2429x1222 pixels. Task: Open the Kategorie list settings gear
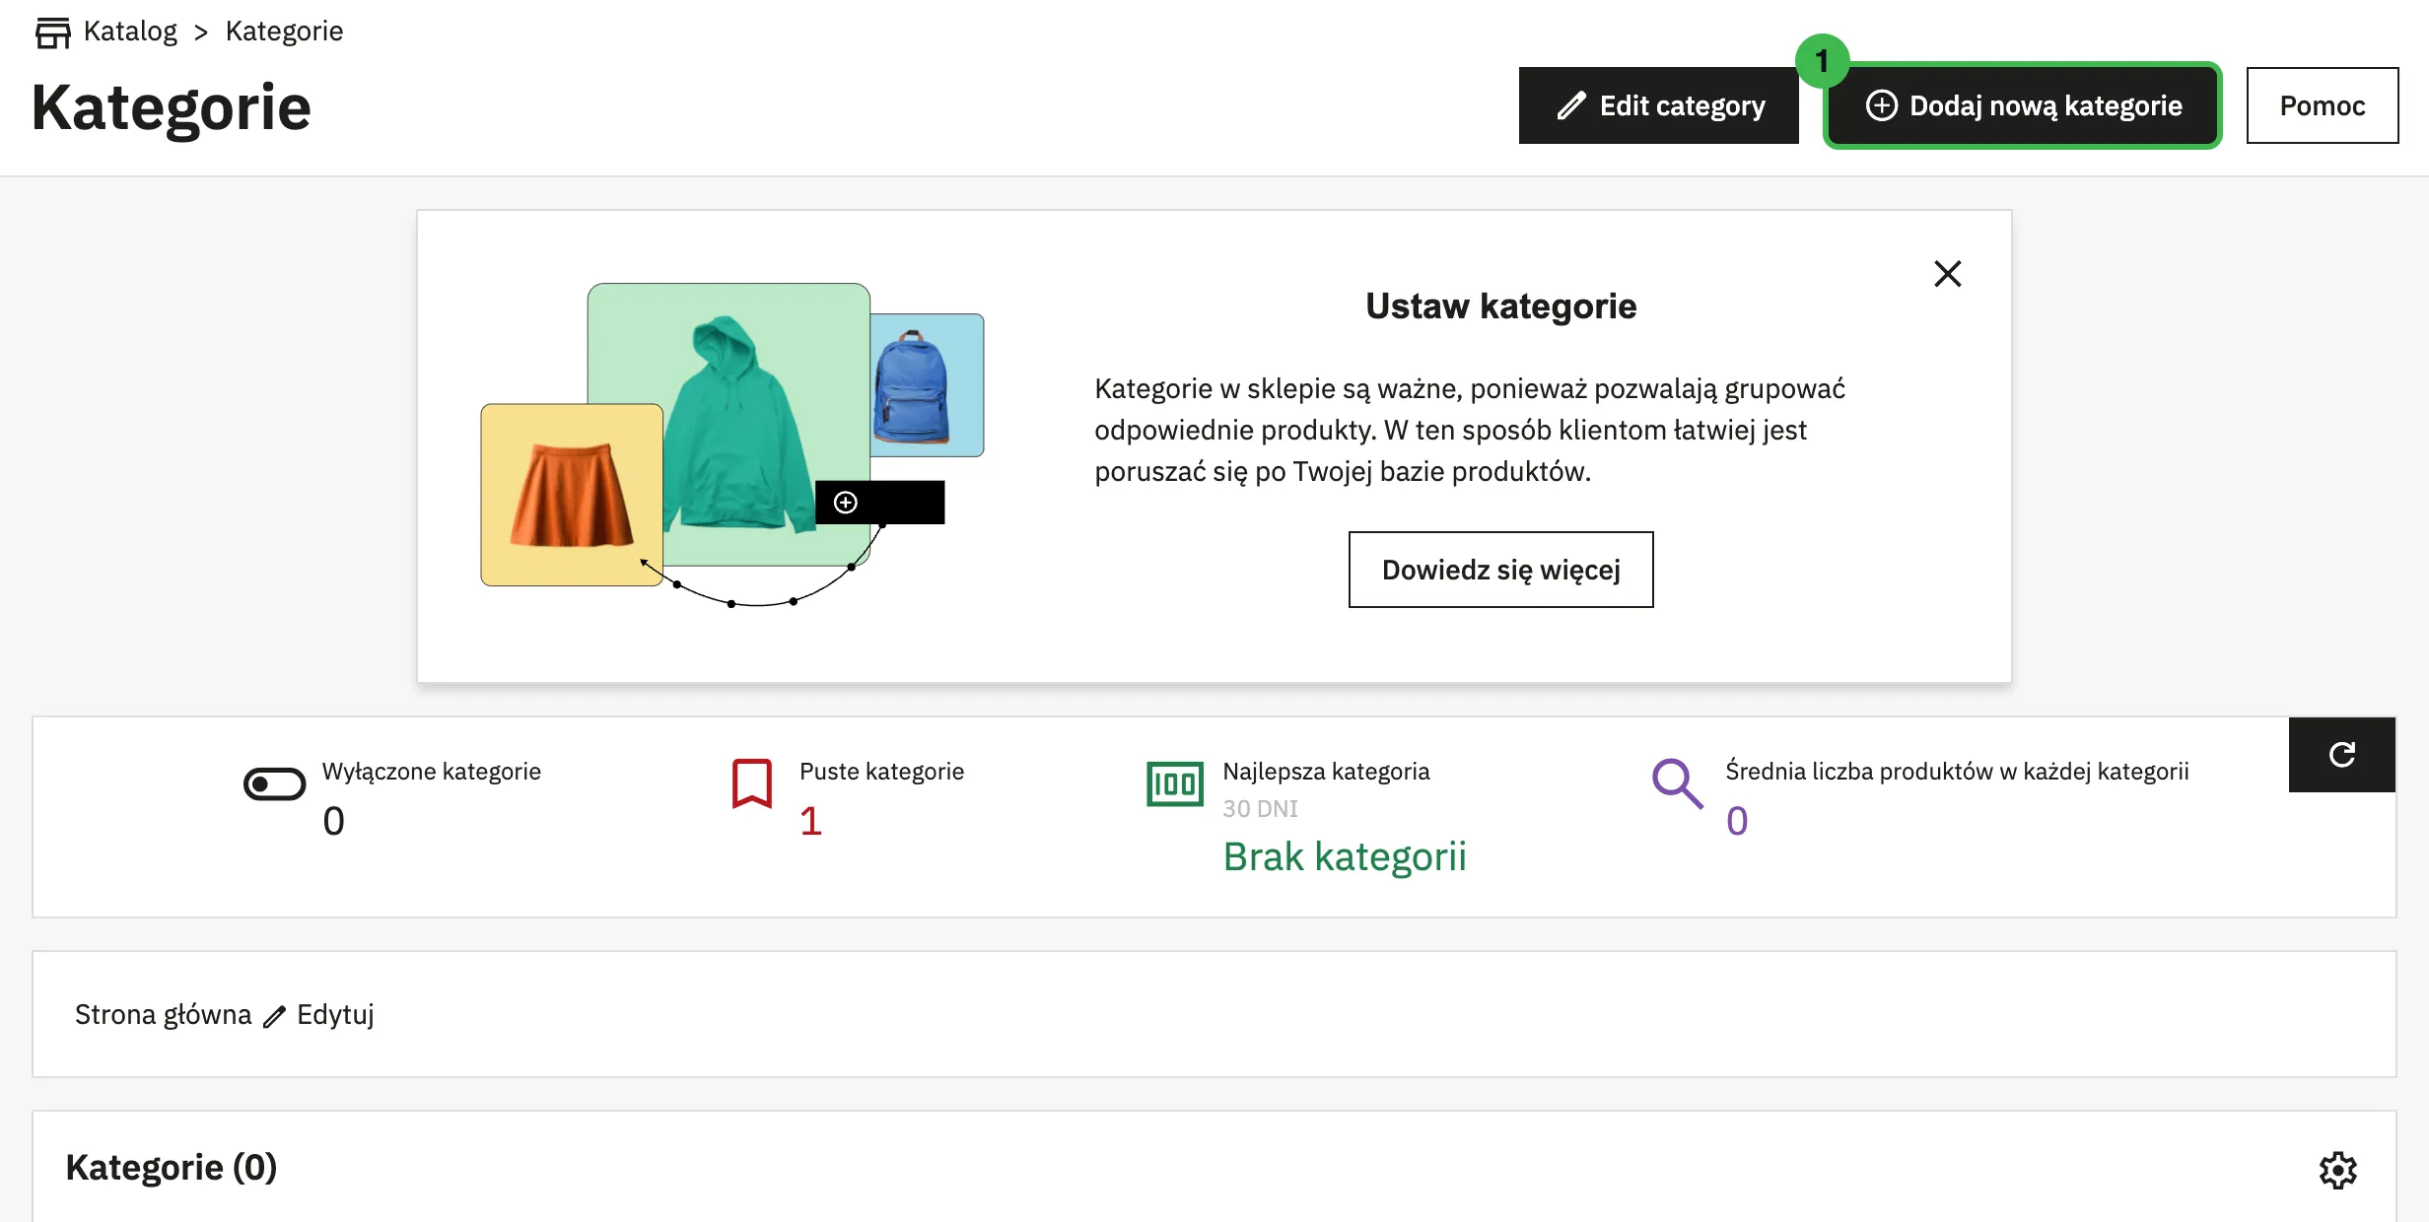pyautogui.click(x=2337, y=1170)
